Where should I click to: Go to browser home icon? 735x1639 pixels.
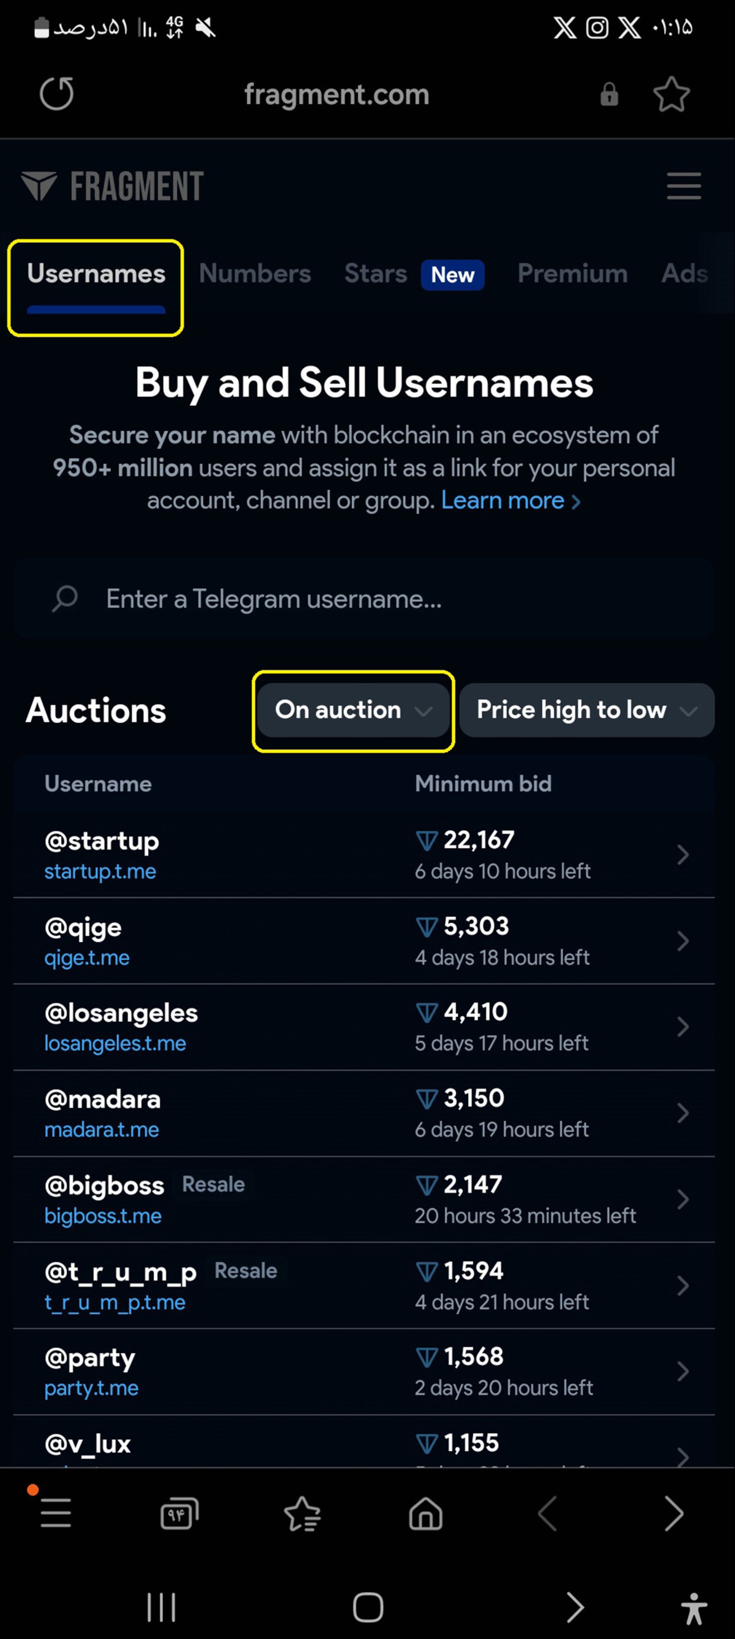pos(425,1513)
